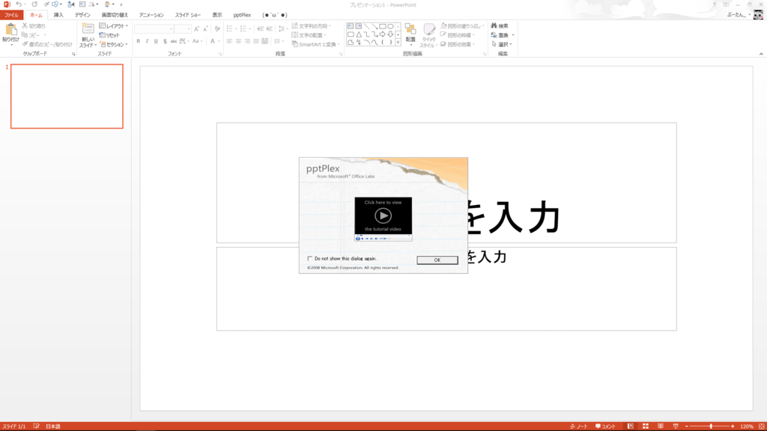
Task: Expand the shapes gallery More arrow
Action: [398, 43]
